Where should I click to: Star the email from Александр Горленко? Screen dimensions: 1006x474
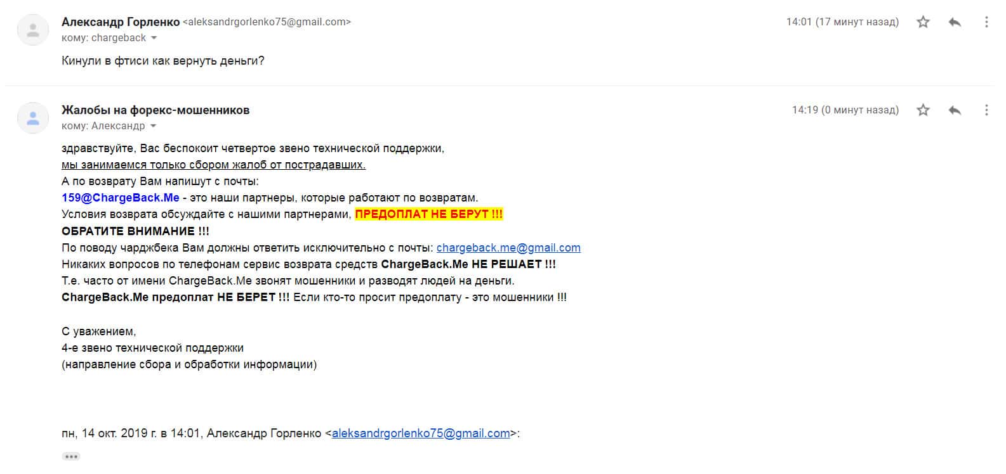click(923, 22)
